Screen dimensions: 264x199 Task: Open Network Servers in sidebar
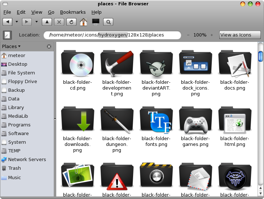coord(27,159)
